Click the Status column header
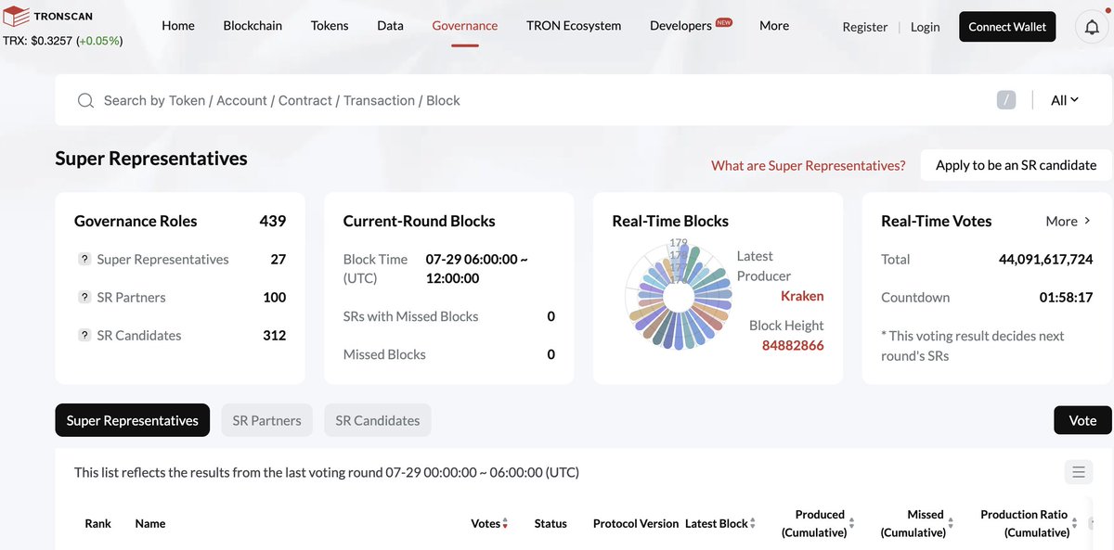The width and height of the screenshot is (1114, 550). (551, 524)
